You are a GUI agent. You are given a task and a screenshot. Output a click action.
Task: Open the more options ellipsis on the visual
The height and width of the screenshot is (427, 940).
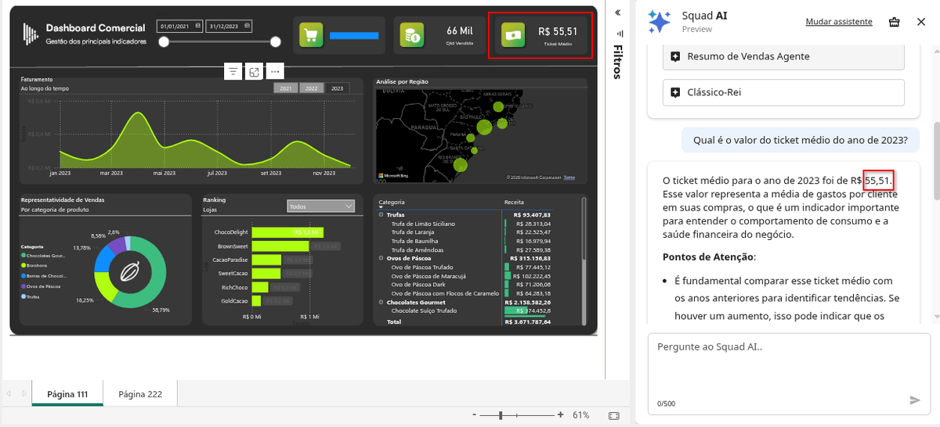[275, 72]
